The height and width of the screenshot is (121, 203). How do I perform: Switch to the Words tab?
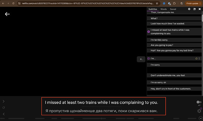coord(164,9)
